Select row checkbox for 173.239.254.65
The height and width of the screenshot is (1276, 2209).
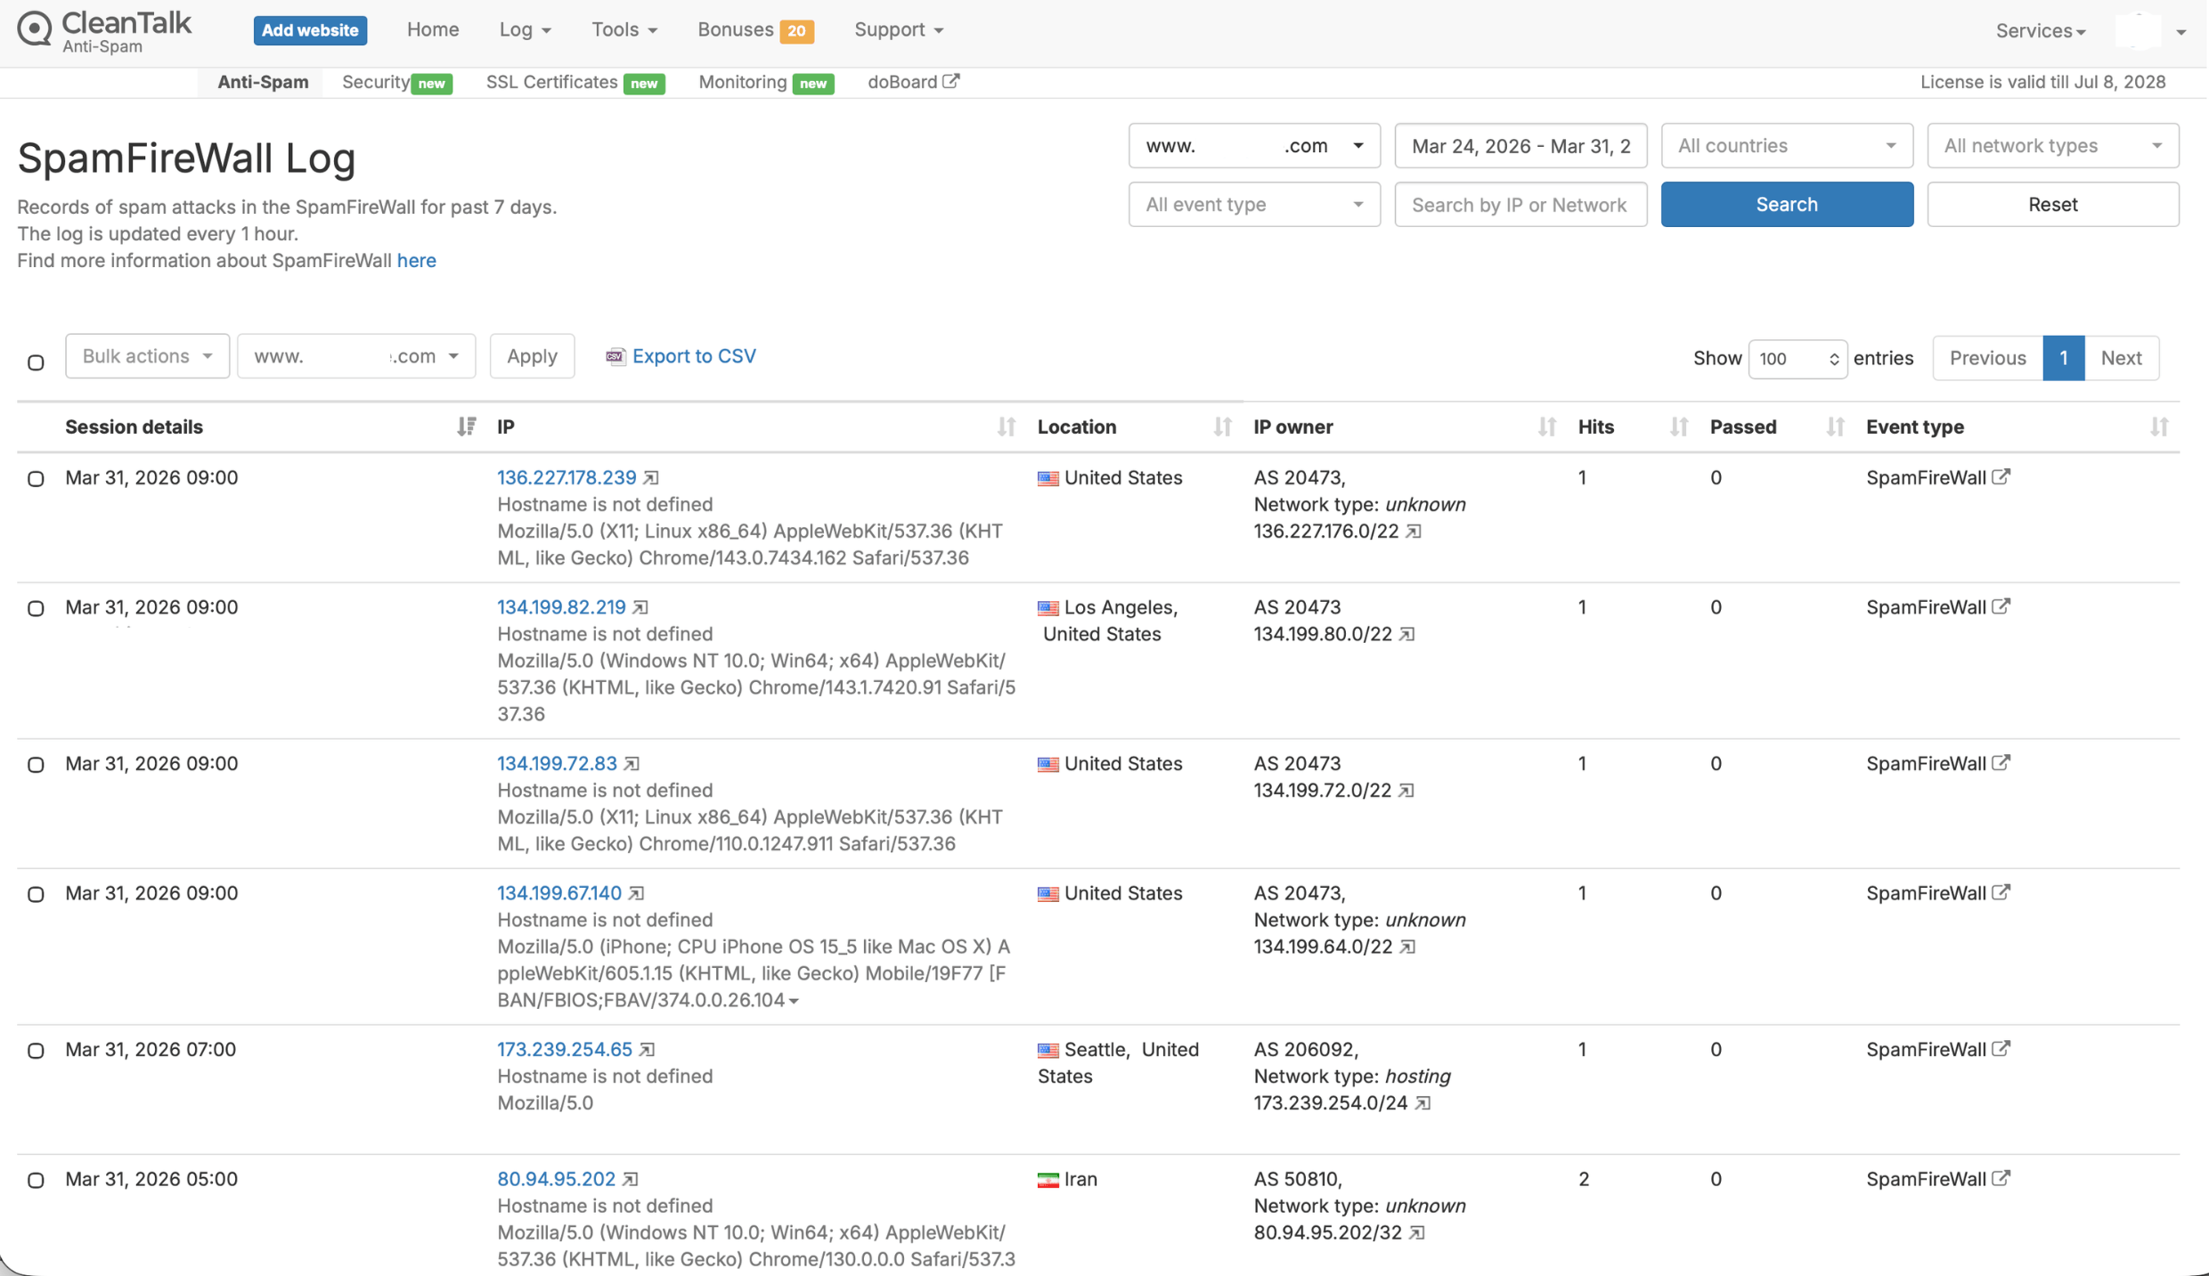coord(36,1051)
